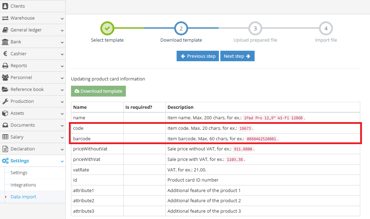Click the Next step button
Image resolution: width=370 pixels, height=219 pixels.
(237, 56)
